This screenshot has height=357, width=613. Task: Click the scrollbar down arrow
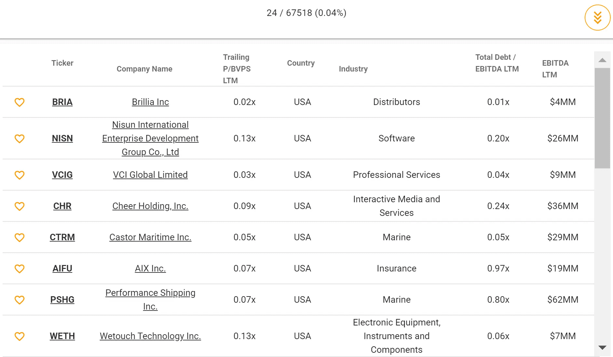tap(602, 348)
